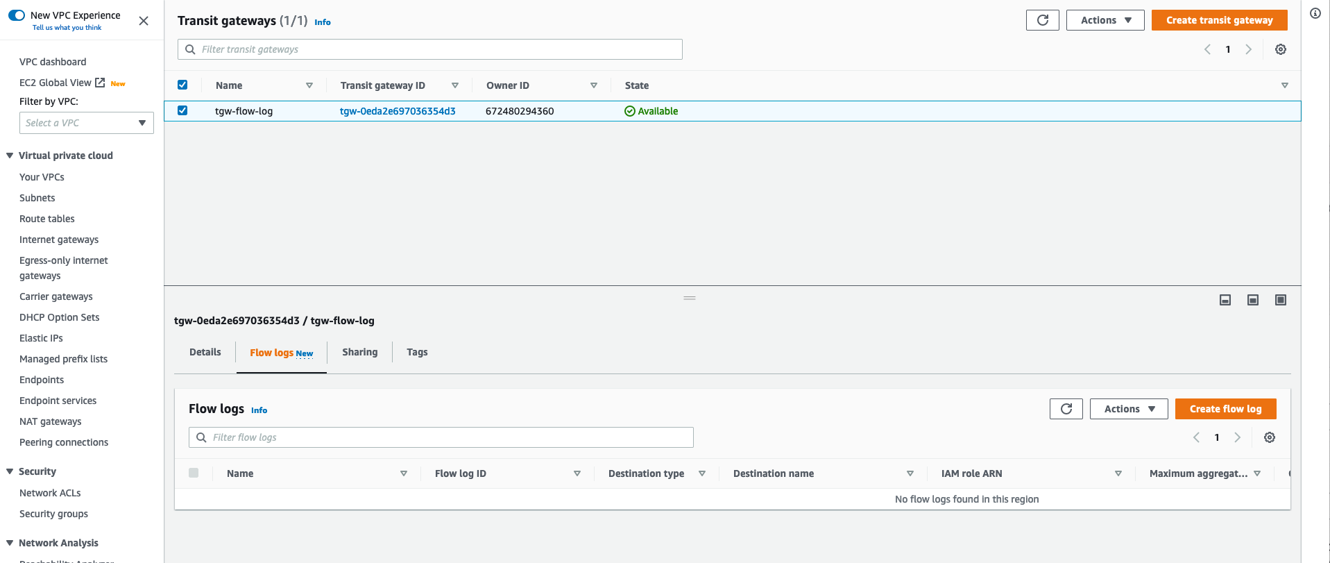Image resolution: width=1330 pixels, height=563 pixels.
Task: Uncheck the tgw-flow-log row checkbox
Action: tap(182, 110)
